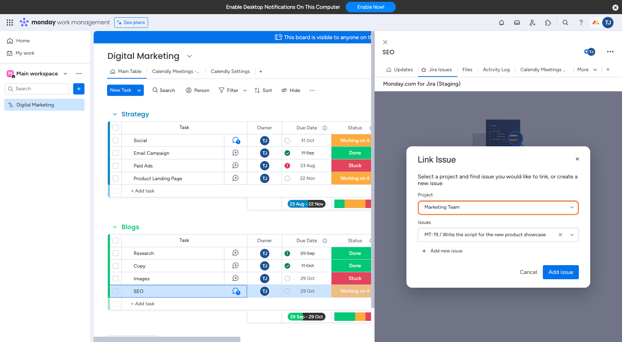Click the search magnifier in top bar
Viewport: 622px width, 342px height.
coord(565,23)
